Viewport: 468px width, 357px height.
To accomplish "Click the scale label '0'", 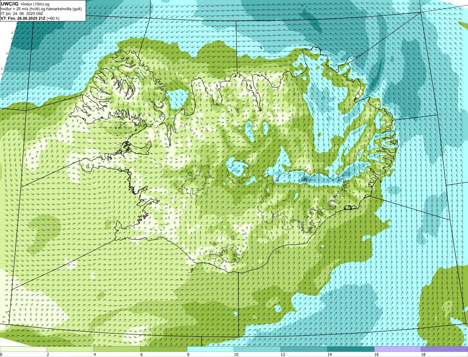I will coord(1,354).
